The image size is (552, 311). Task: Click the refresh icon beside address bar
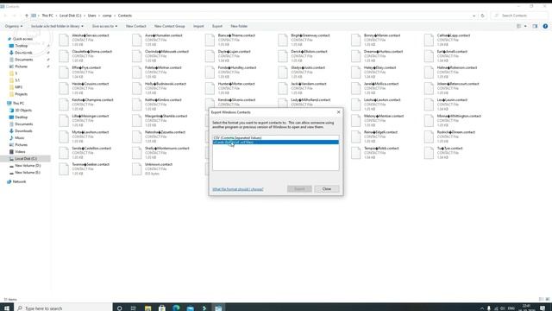[x=483, y=16]
